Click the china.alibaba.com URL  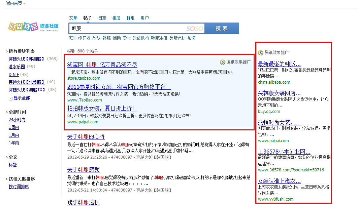[x=274, y=82]
